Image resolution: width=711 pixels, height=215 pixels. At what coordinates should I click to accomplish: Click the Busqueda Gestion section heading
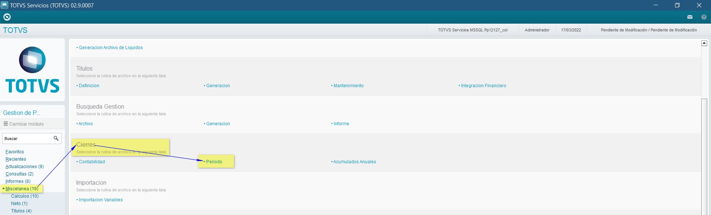100,107
